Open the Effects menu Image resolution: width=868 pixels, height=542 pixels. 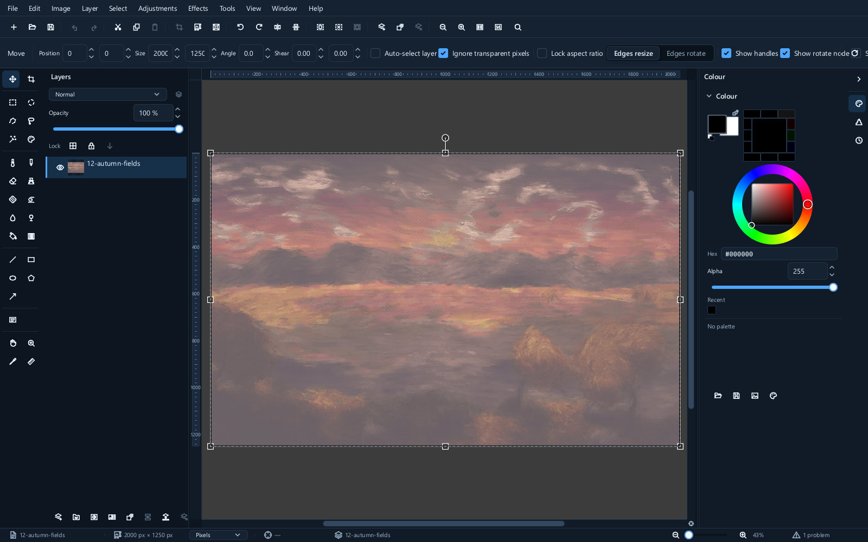coord(198,8)
